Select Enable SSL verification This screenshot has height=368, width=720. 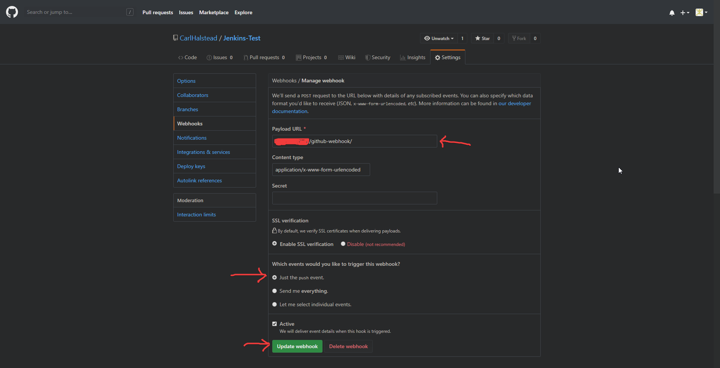(x=274, y=244)
